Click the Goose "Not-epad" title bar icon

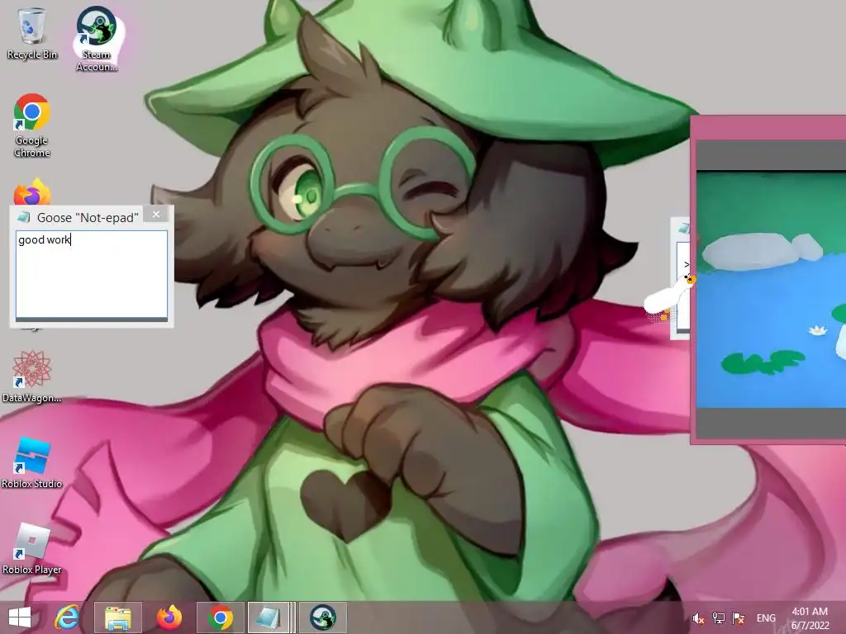[24, 217]
